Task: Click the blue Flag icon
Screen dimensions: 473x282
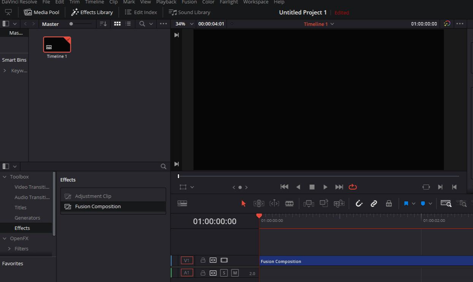Action: 406,204
